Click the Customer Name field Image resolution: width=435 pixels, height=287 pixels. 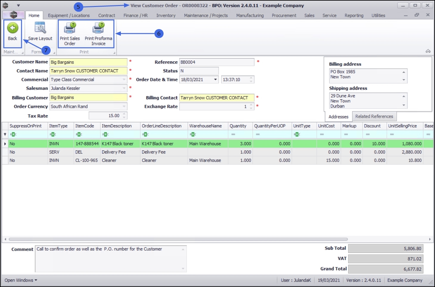[x=89, y=62]
